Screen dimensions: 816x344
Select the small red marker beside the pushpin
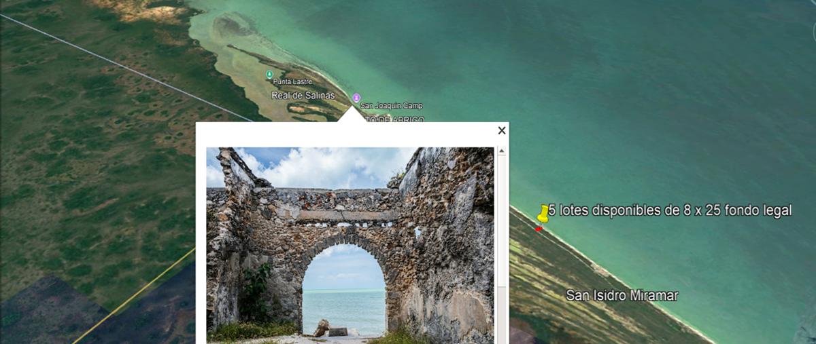click(x=539, y=229)
